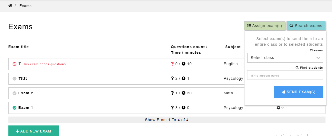Click the Assign exam(s) button
Screen dimensions: 332x136
tap(265, 26)
